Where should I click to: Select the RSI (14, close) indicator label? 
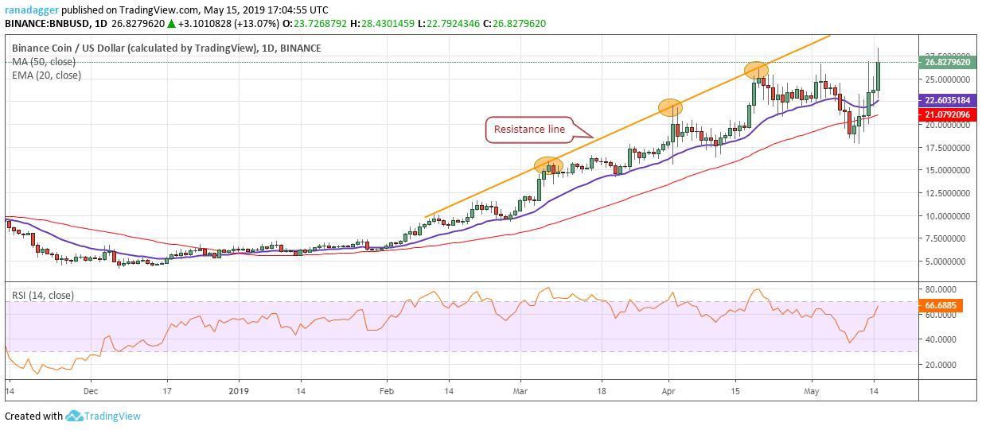(x=43, y=296)
